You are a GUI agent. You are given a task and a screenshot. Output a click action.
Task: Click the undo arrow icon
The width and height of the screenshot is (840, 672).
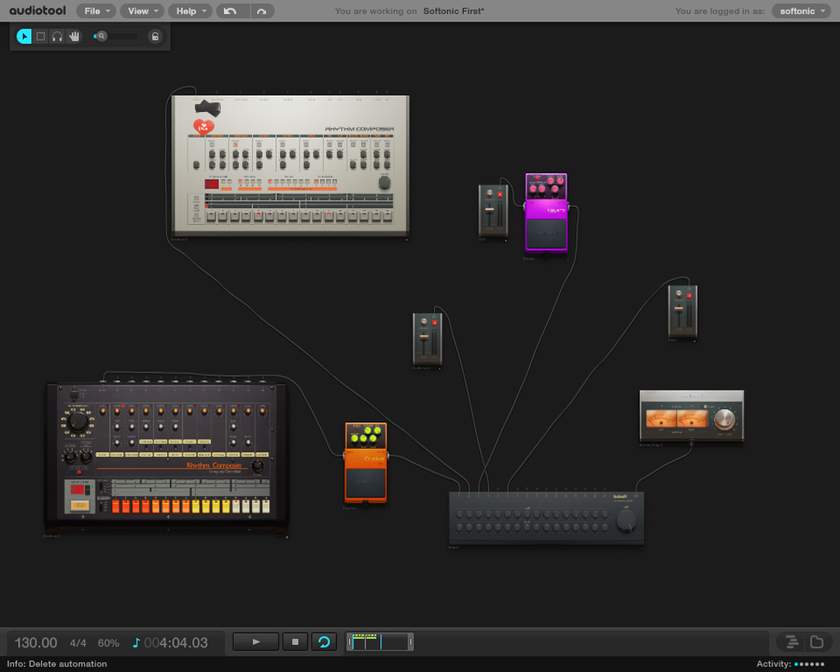pyautogui.click(x=231, y=12)
